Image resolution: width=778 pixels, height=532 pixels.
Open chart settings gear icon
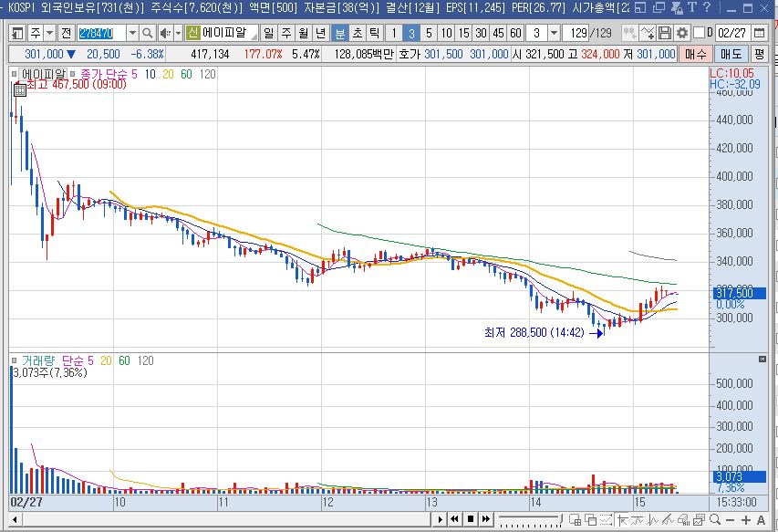tap(682, 33)
